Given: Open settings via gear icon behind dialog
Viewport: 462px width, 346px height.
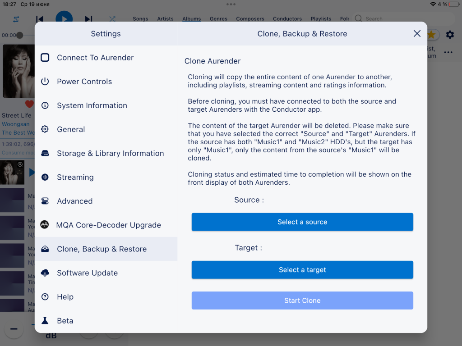Looking at the screenshot, I should click(x=450, y=35).
